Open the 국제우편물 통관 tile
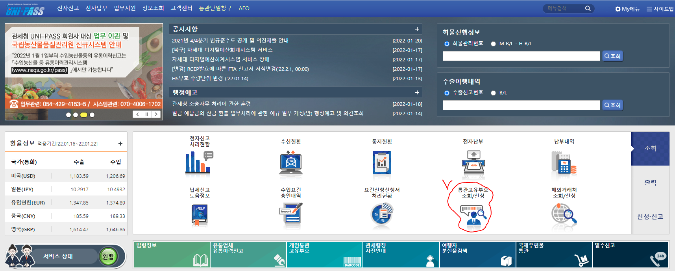 pyautogui.click(x=554, y=254)
